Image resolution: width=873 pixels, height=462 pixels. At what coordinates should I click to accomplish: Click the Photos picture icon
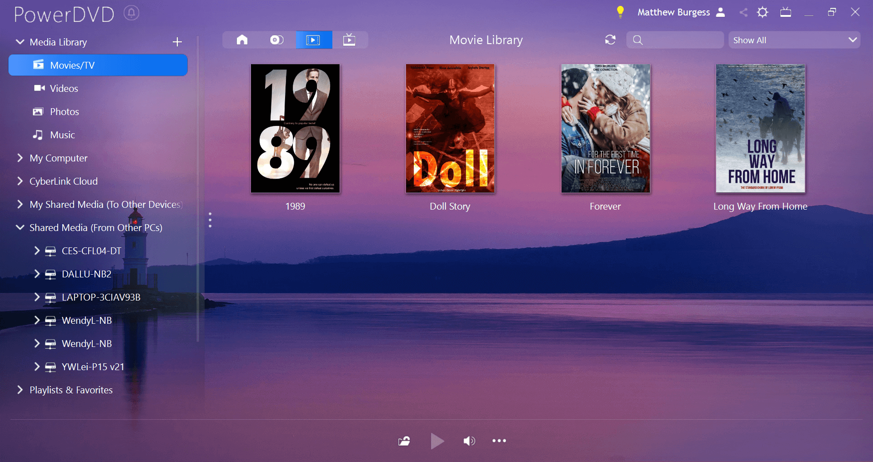coord(38,111)
